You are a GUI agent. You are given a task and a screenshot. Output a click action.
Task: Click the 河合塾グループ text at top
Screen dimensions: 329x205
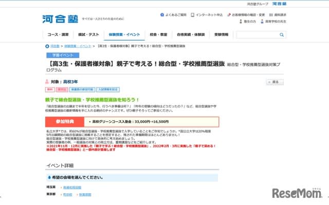tap(258, 4)
